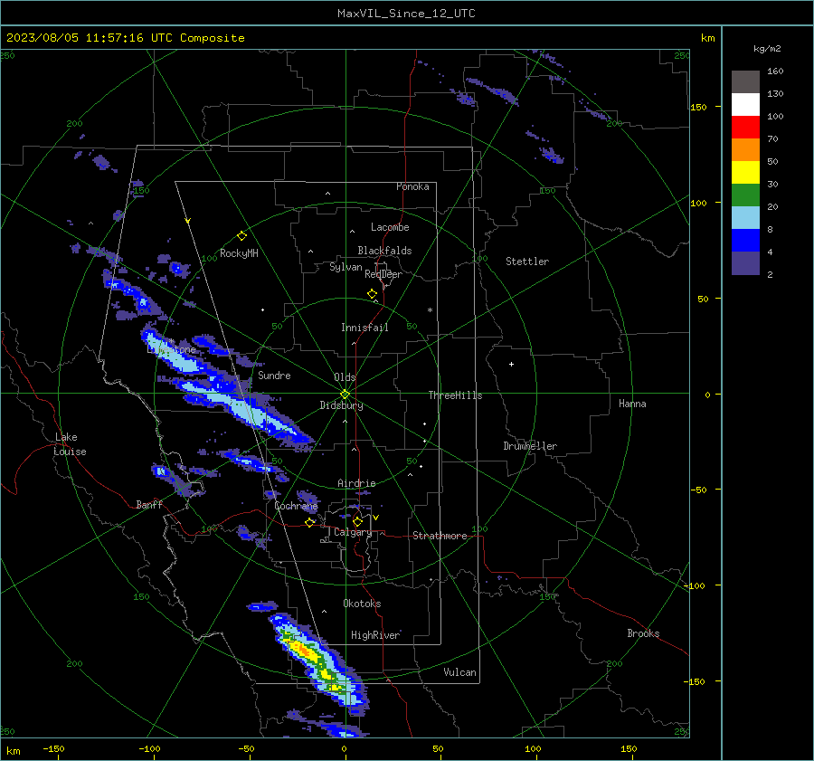Click the white asterisk marker east of Innisfail

point(430,310)
